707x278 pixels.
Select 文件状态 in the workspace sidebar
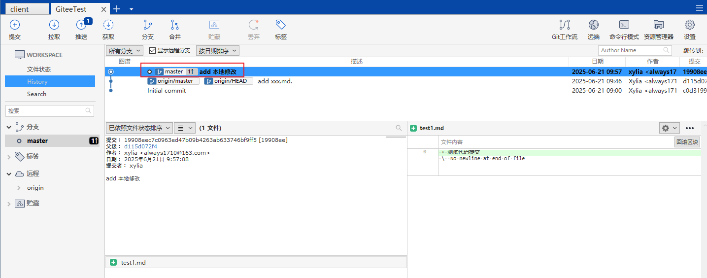(39, 69)
